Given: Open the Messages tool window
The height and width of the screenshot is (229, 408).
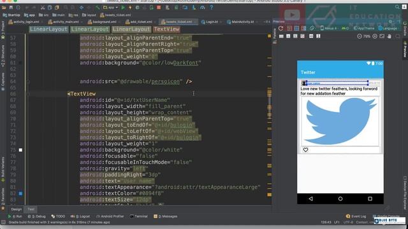Looking at the screenshot, I should (166, 216).
